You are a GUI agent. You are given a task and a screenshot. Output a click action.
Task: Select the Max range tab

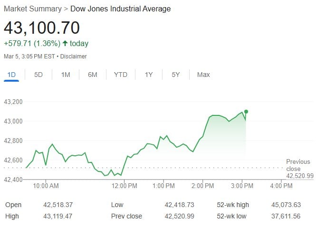coord(203,75)
